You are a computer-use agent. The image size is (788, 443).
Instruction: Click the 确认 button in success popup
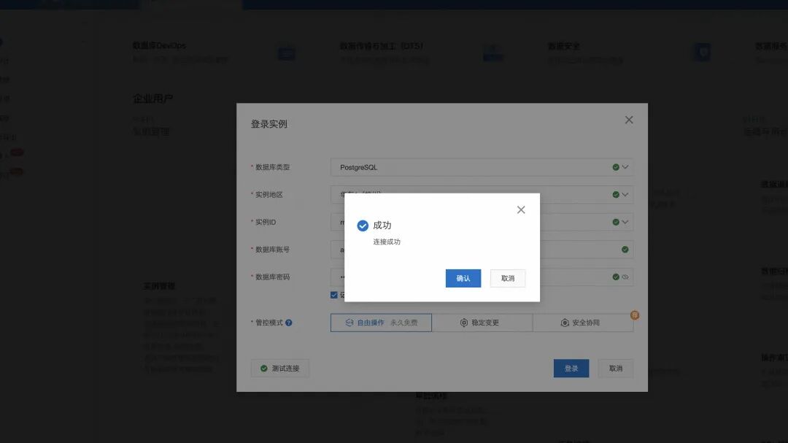(463, 278)
